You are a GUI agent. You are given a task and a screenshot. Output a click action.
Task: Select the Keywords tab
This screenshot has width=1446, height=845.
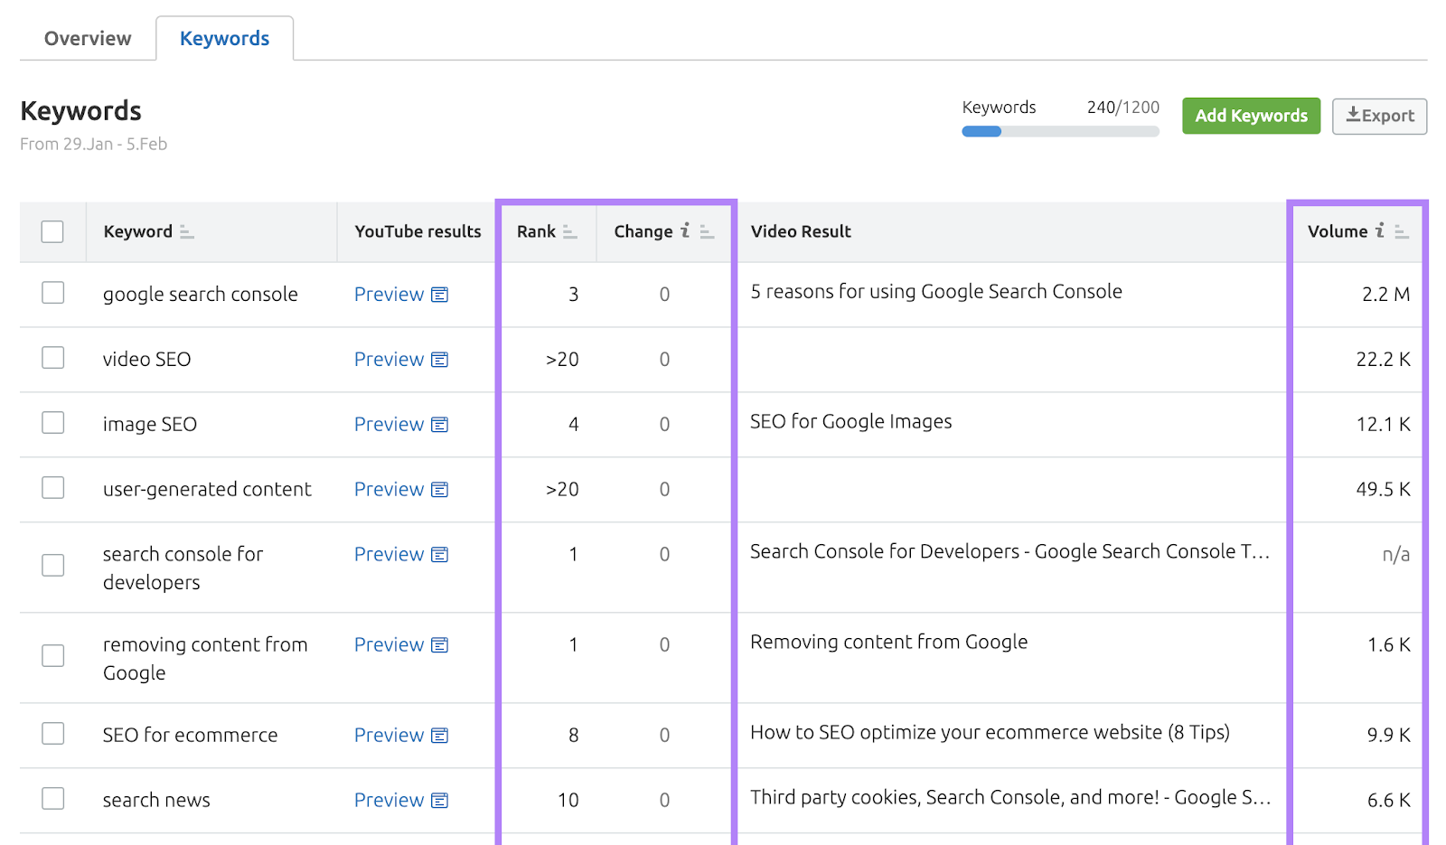(x=224, y=38)
